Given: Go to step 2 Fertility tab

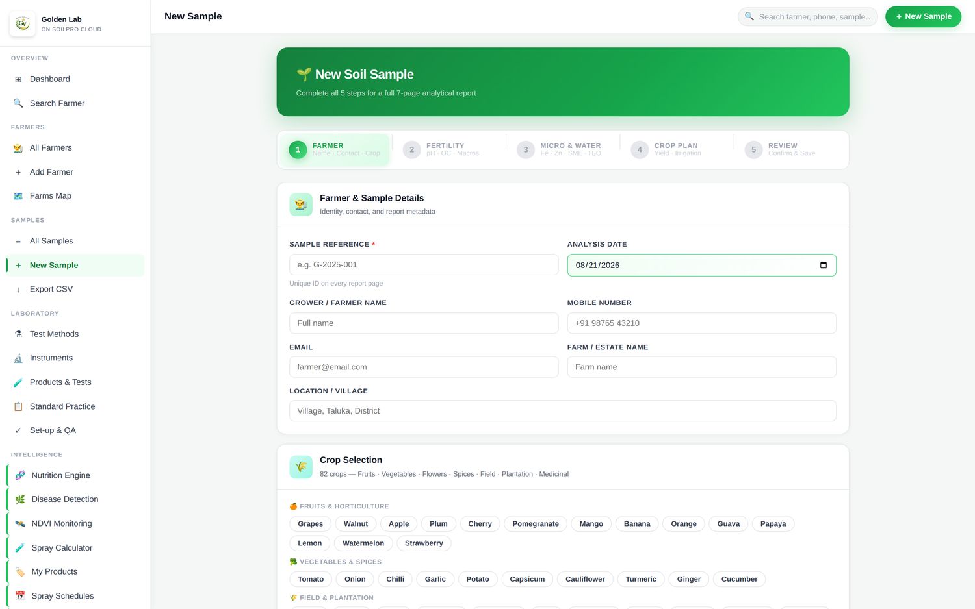Looking at the screenshot, I should (448, 149).
